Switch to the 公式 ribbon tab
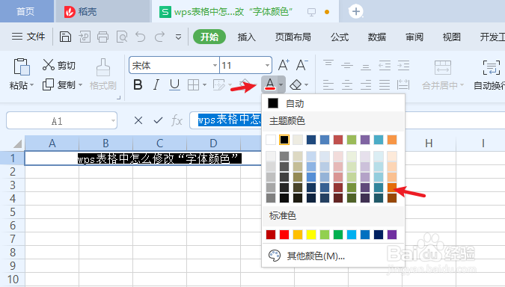Viewport: 505px width, 287px height. point(340,37)
